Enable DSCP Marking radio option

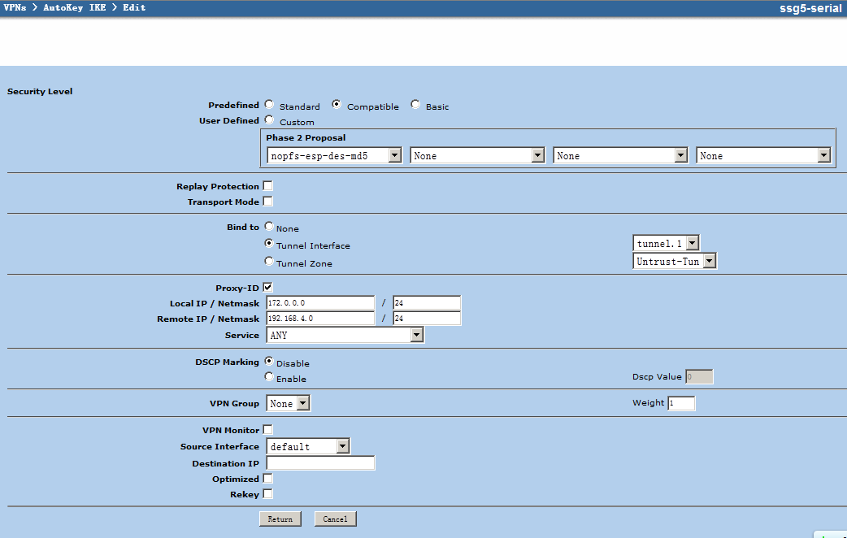(269, 377)
